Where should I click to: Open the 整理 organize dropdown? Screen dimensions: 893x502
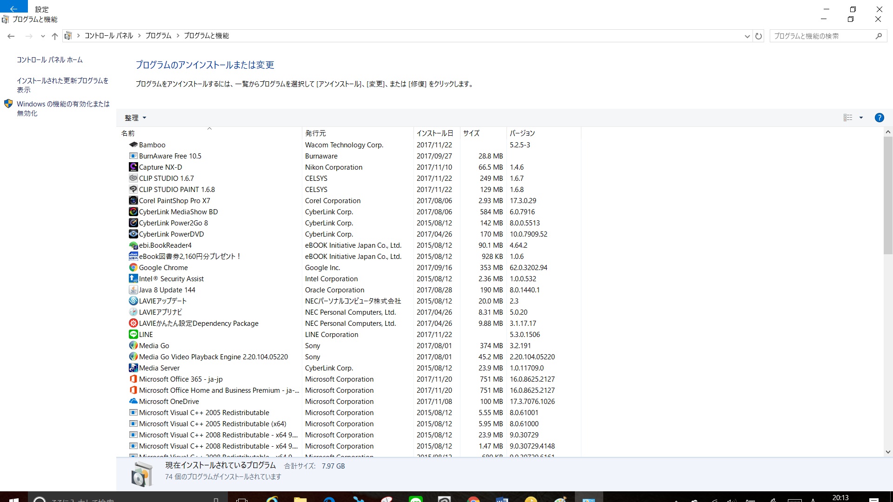click(x=135, y=118)
